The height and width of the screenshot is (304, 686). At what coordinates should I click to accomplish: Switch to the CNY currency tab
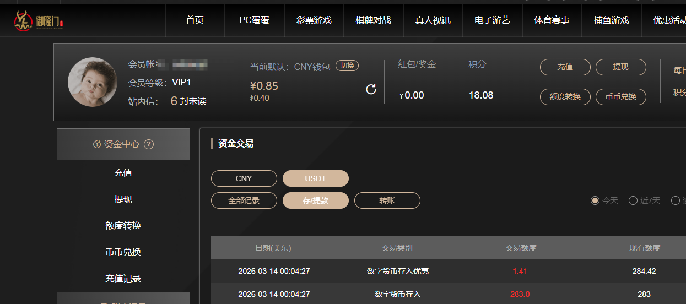click(244, 178)
